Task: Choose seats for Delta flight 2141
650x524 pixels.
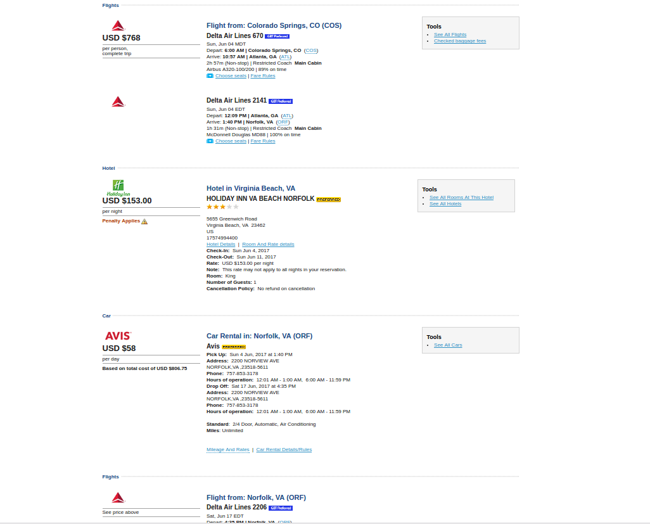Action: point(231,141)
